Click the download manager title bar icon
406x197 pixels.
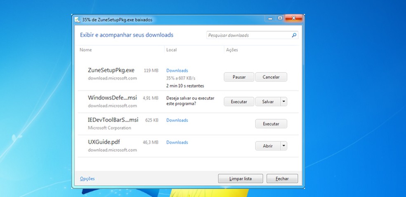[x=77, y=20]
